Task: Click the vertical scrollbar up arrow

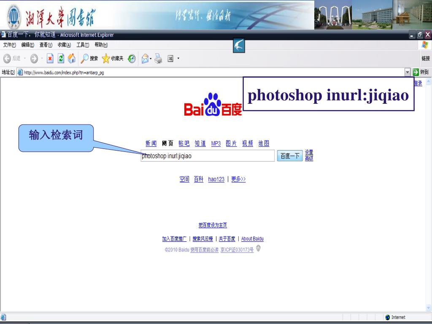Action: pos(429,82)
